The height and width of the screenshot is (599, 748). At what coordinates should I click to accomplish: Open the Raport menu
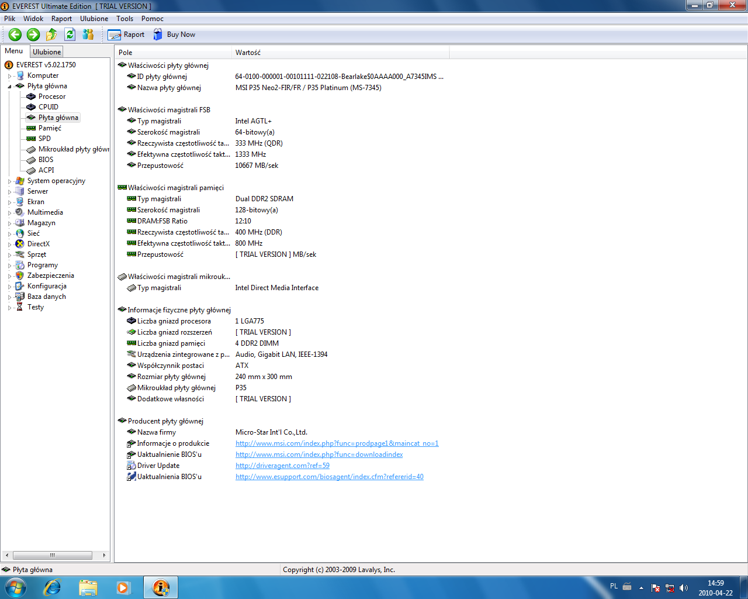(x=61, y=19)
